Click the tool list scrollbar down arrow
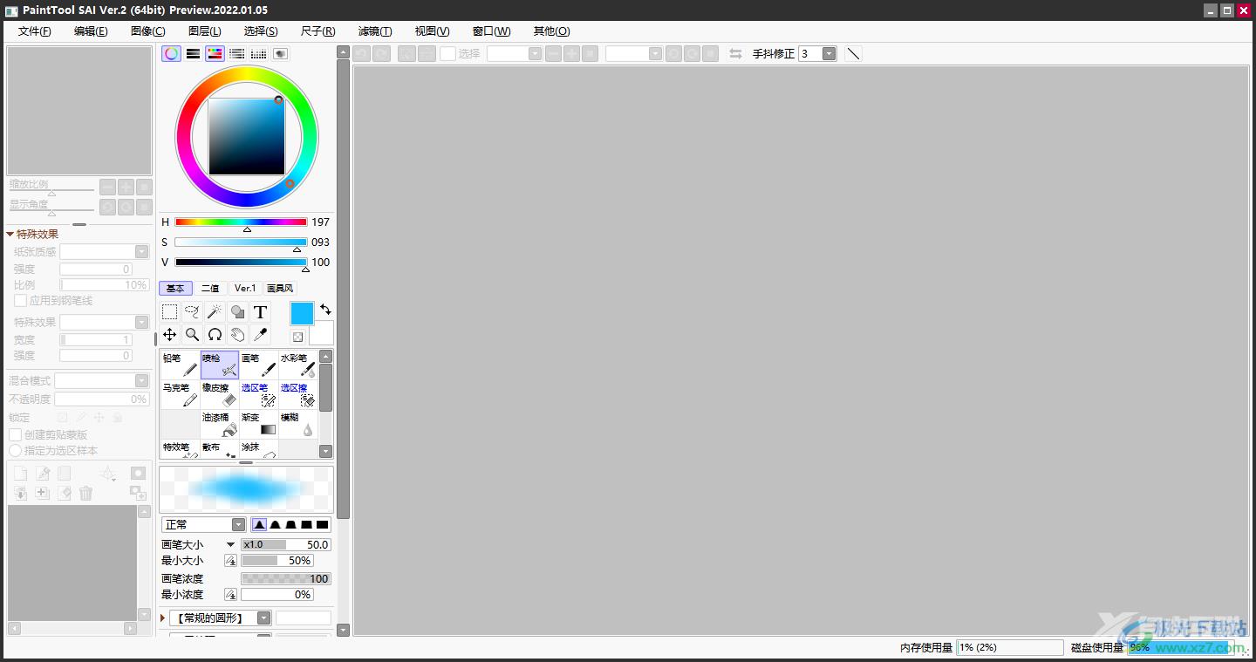 [x=326, y=451]
